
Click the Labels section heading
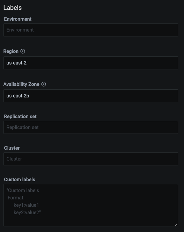point(13,8)
